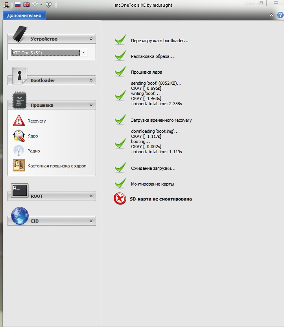The image size is (284, 327).
Task: Open the Дополнительно tab
Action: pos(24,15)
